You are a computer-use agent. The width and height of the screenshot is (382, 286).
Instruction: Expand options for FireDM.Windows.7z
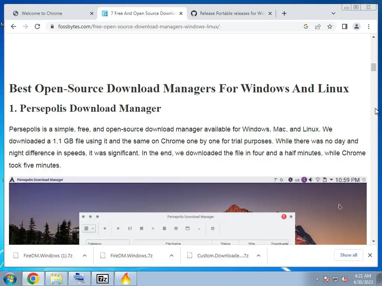coord(172,255)
